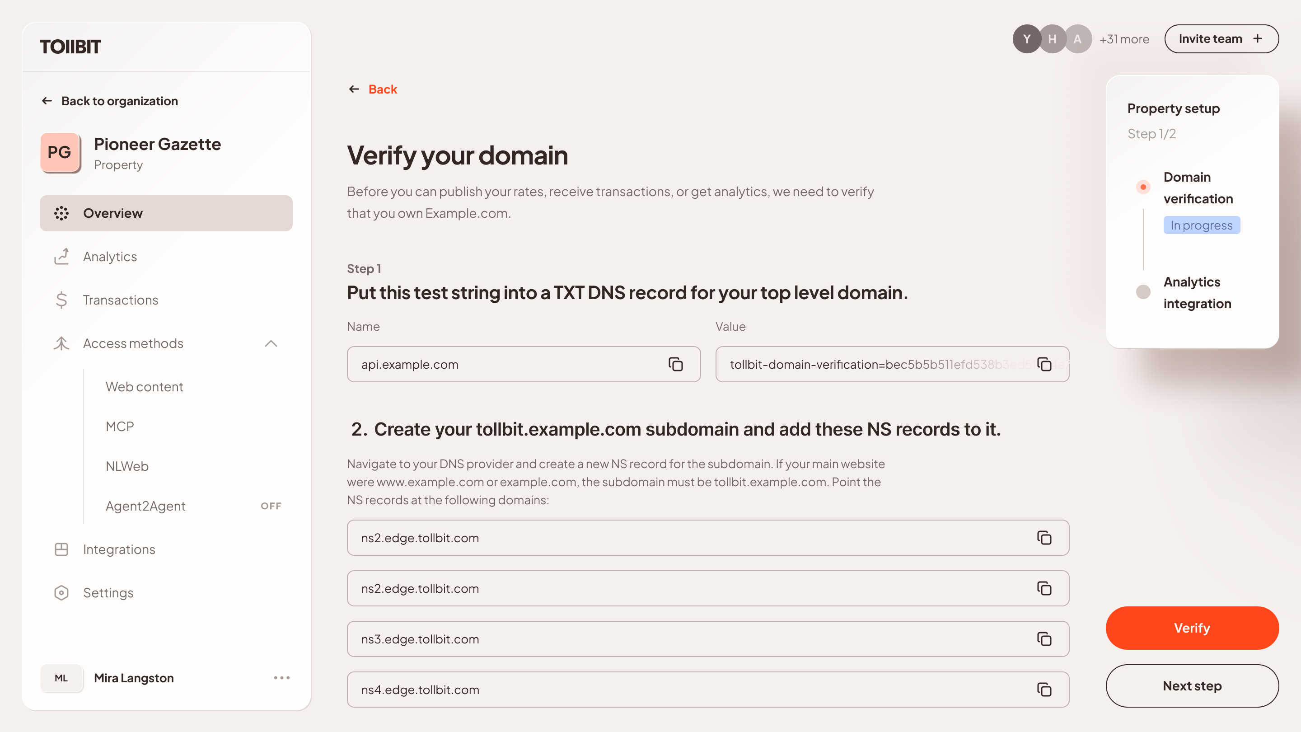Select the Analytics integration step indicator

(1143, 291)
